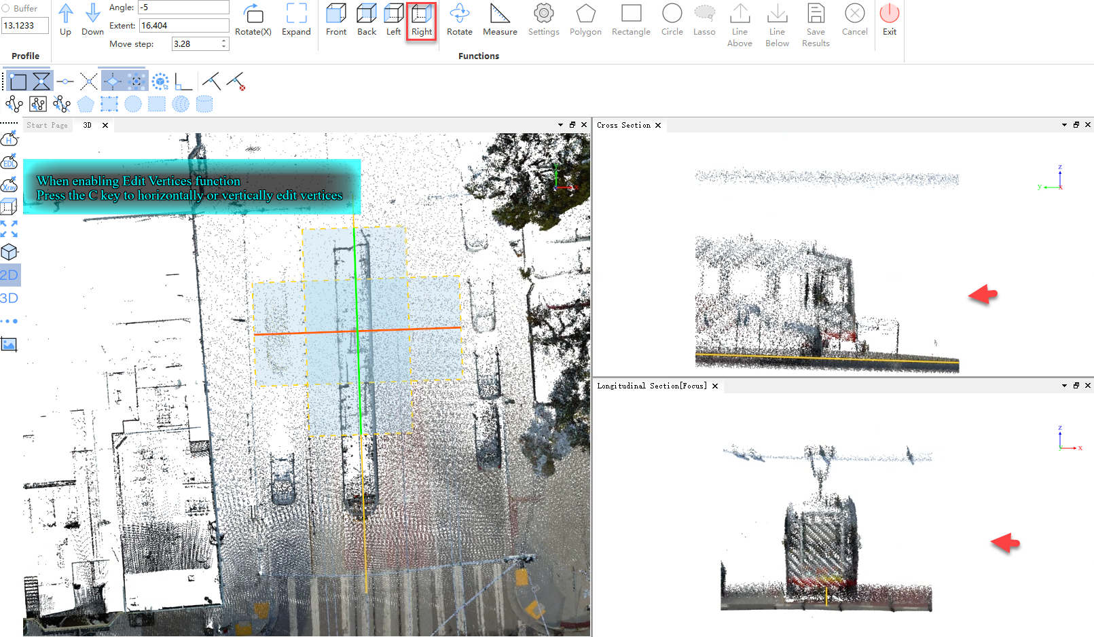Screen dimensions: 1094x637
Task: Click the four-arrow zoom extents icon
Action: 9,230
